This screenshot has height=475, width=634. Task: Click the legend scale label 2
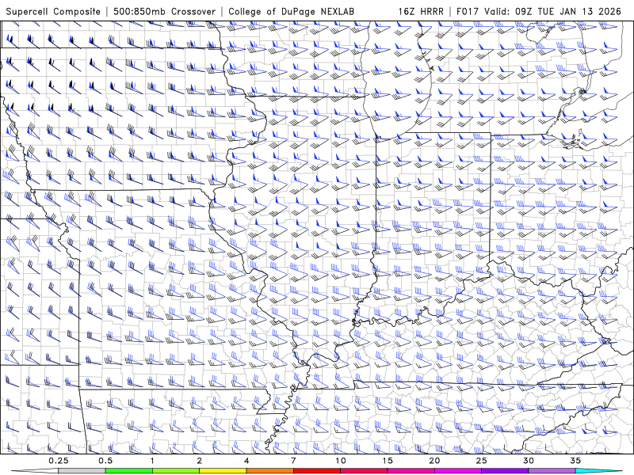pyautogui.click(x=200, y=461)
